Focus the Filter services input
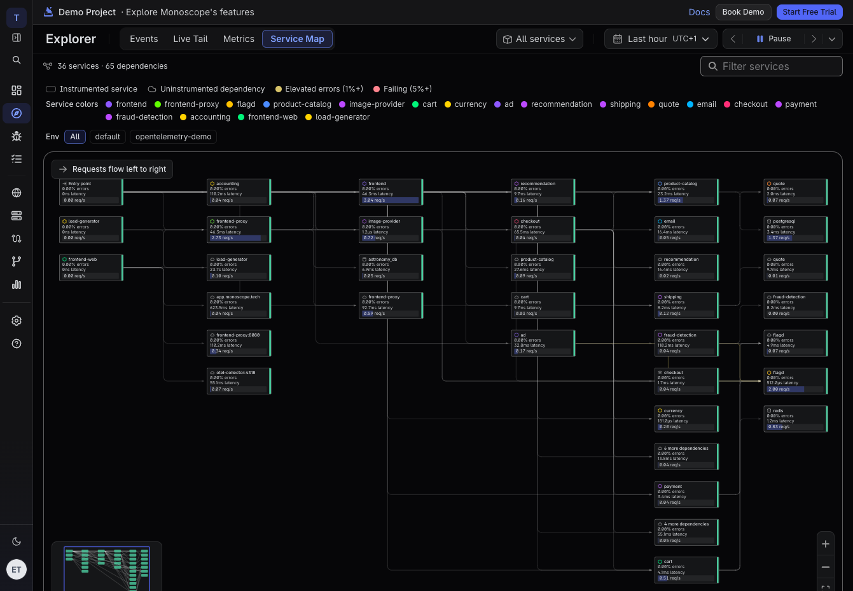The height and width of the screenshot is (591, 853). (771, 66)
